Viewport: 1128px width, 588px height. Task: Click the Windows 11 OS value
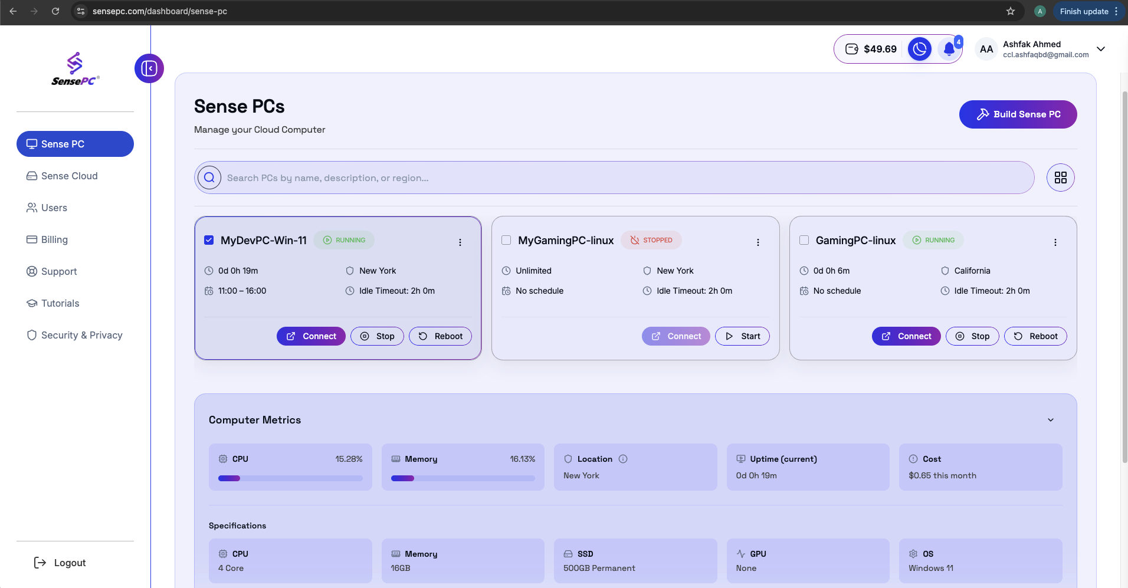point(931,568)
